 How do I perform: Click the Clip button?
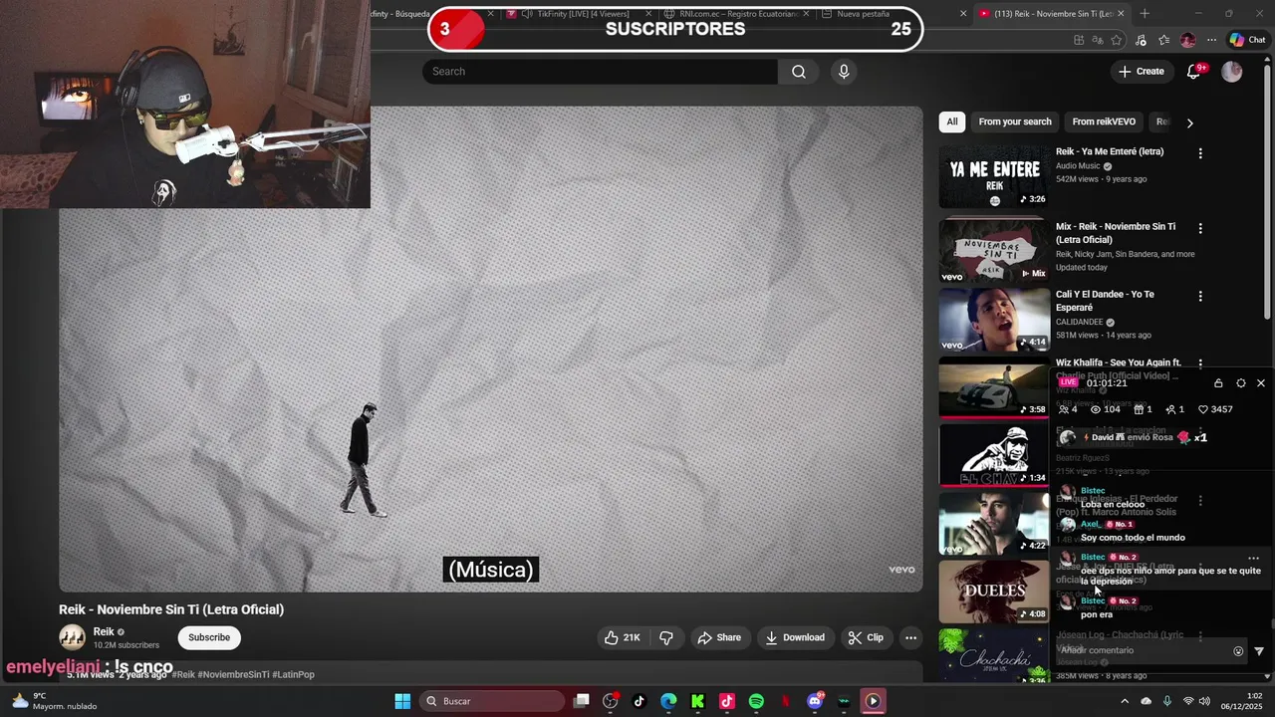866,637
